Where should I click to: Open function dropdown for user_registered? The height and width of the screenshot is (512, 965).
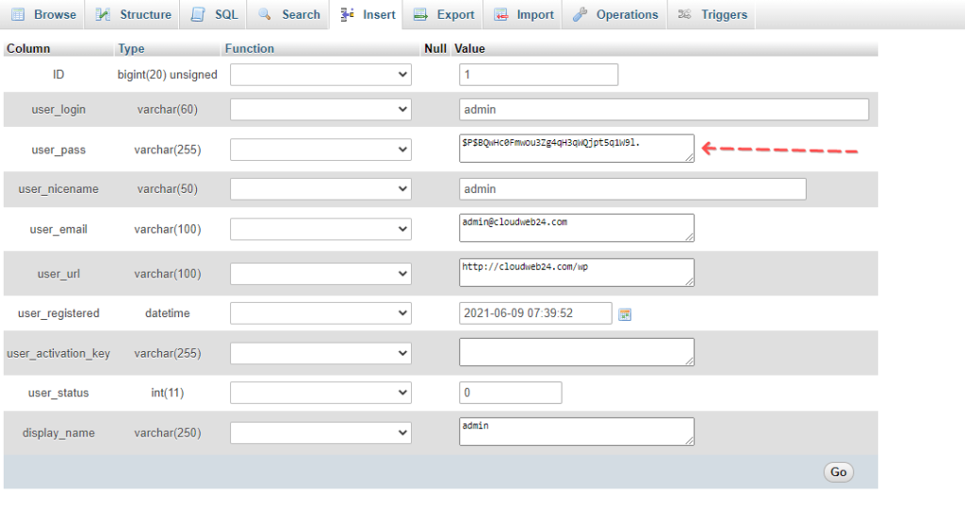320,312
